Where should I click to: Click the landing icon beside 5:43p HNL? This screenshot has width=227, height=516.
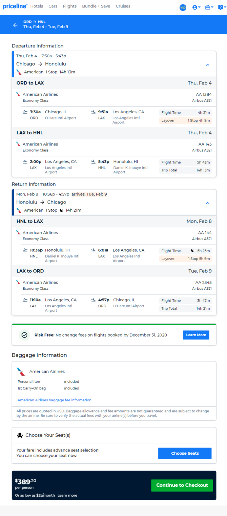click(x=94, y=162)
